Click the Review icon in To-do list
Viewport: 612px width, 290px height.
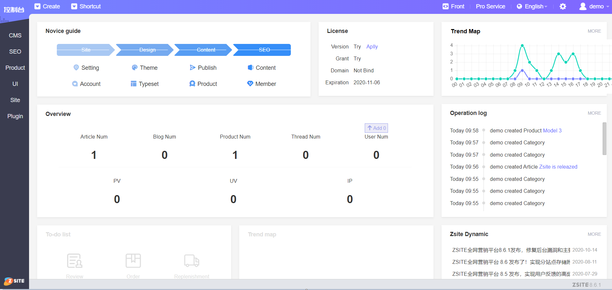[75, 261]
